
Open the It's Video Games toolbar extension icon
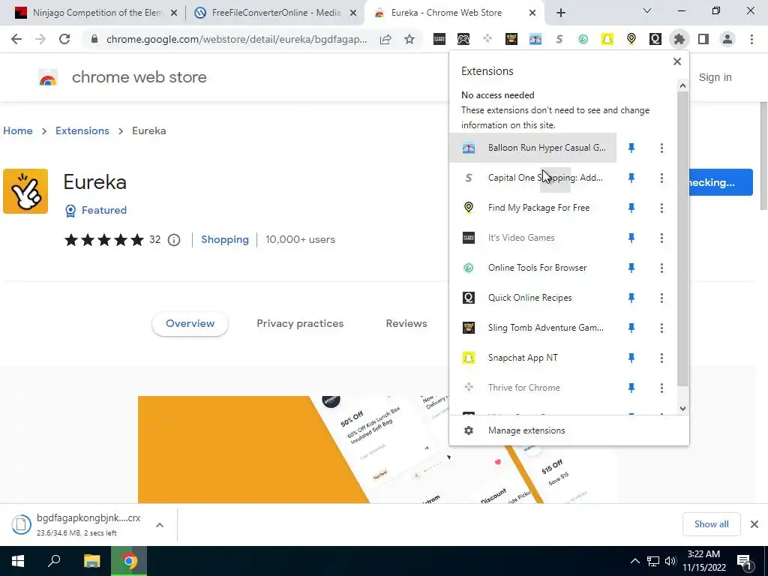(439, 39)
